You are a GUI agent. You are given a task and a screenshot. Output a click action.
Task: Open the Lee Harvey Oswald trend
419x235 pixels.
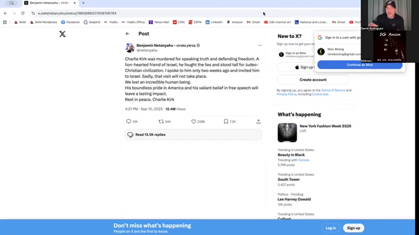coord(294,199)
